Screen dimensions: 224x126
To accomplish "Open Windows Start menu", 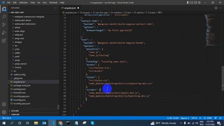I will click(x=4, y=123).
